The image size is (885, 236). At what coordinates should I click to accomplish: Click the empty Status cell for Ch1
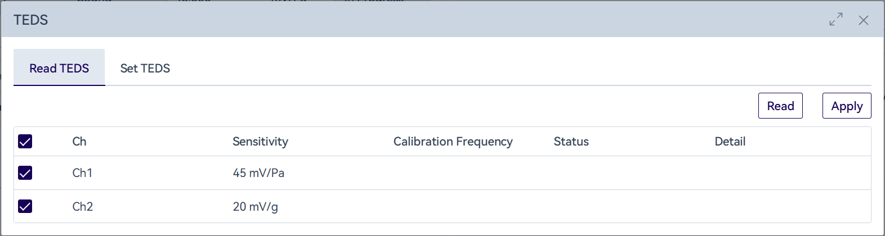619,173
